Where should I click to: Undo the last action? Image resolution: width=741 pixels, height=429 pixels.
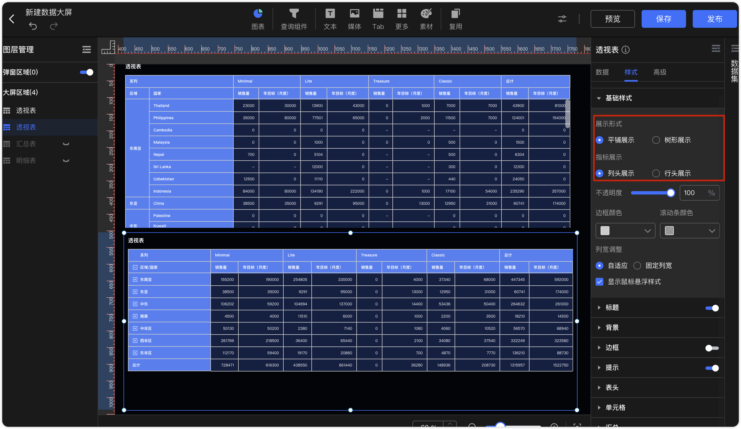[33, 26]
